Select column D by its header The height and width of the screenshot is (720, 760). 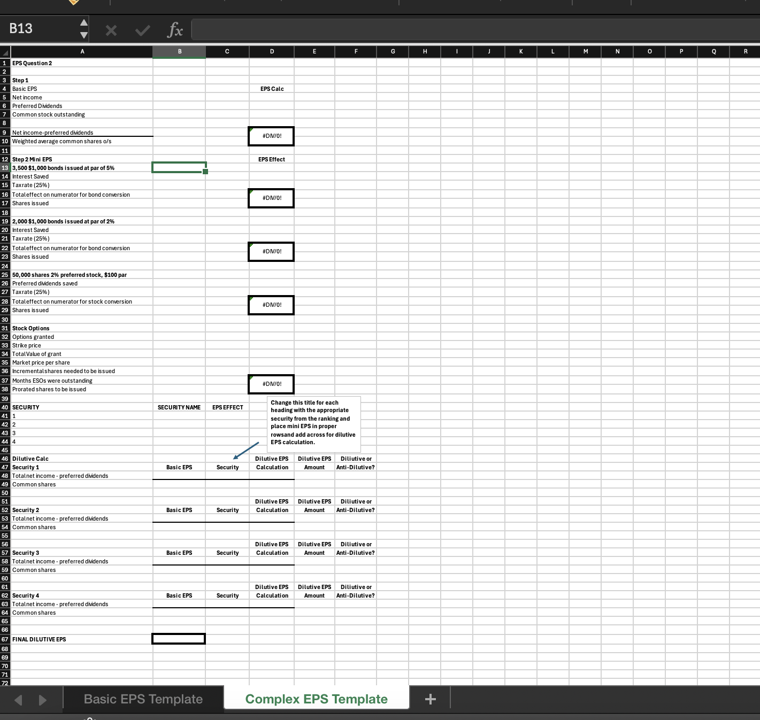click(271, 52)
